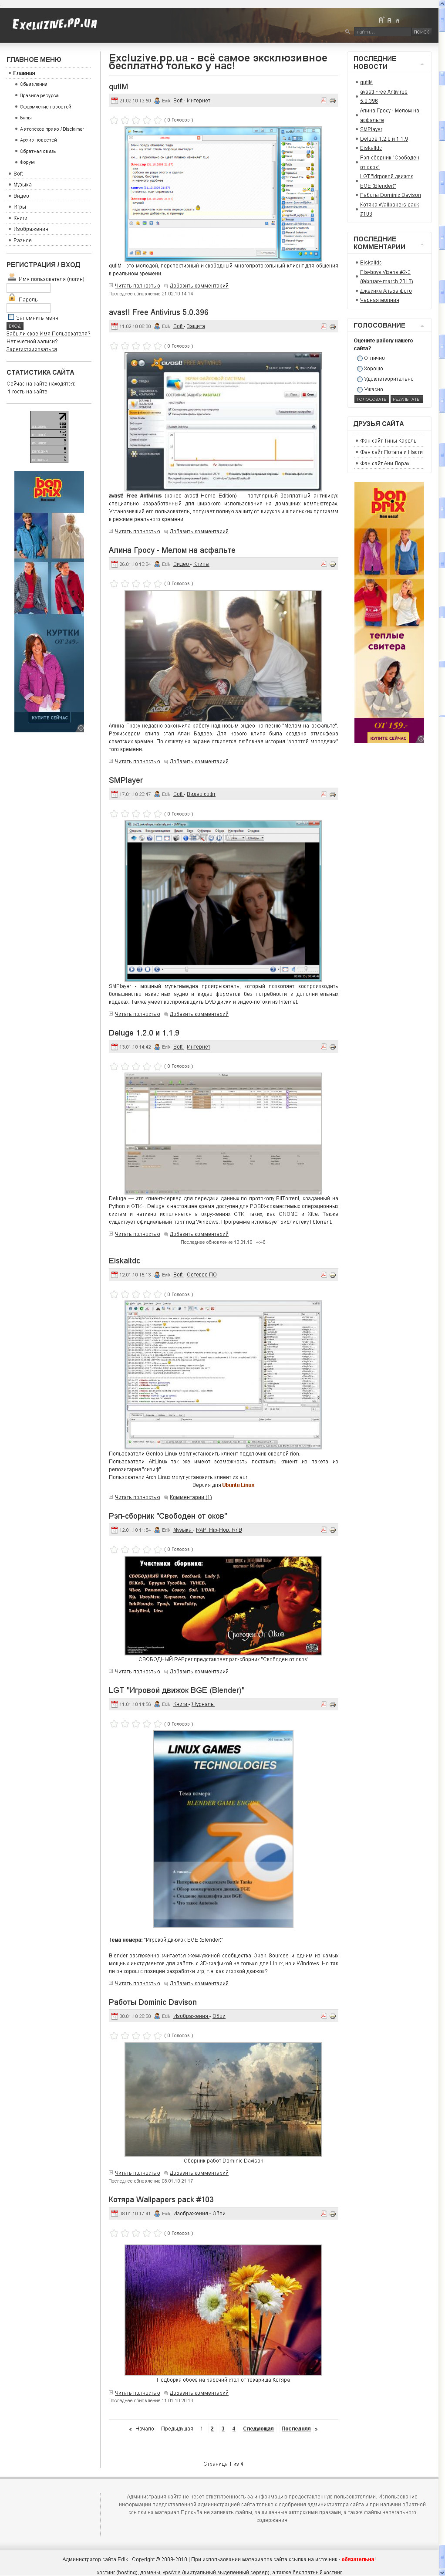This screenshot has height=2576, width=445.
Task: Print icon for the Eiskaltdc article
Action: [333, 1275]
